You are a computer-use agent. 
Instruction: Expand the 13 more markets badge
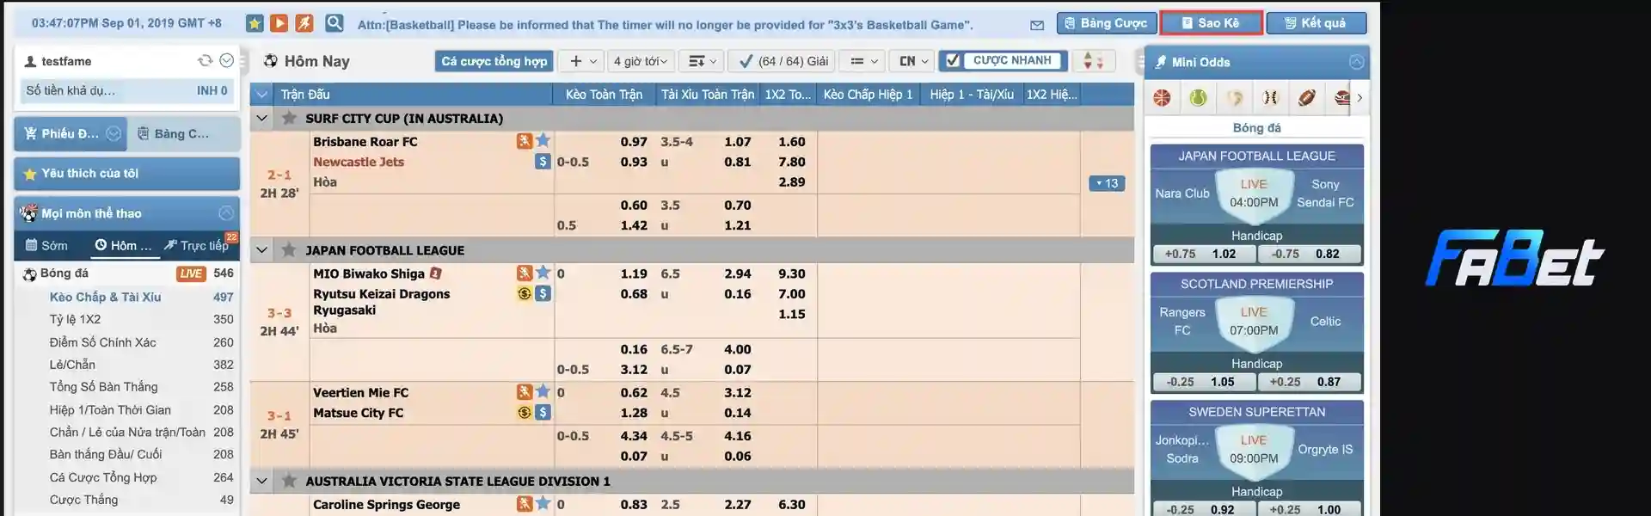tap(1106, 183)
